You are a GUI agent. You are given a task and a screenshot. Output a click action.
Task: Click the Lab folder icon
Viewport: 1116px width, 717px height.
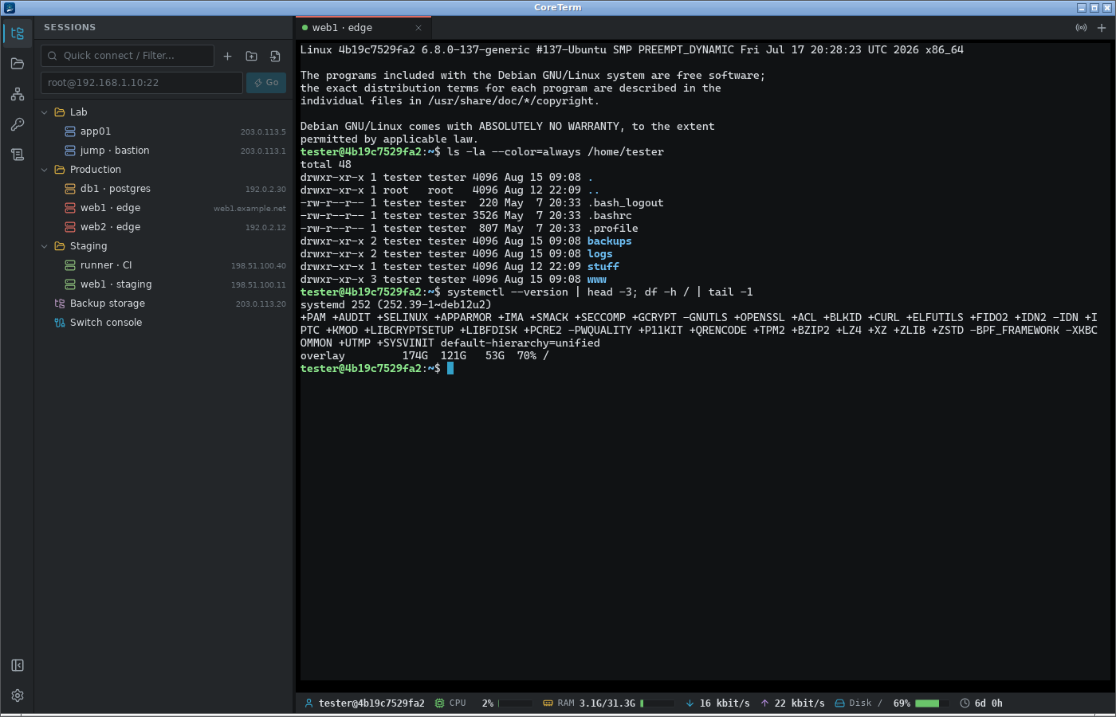point(60,112)
